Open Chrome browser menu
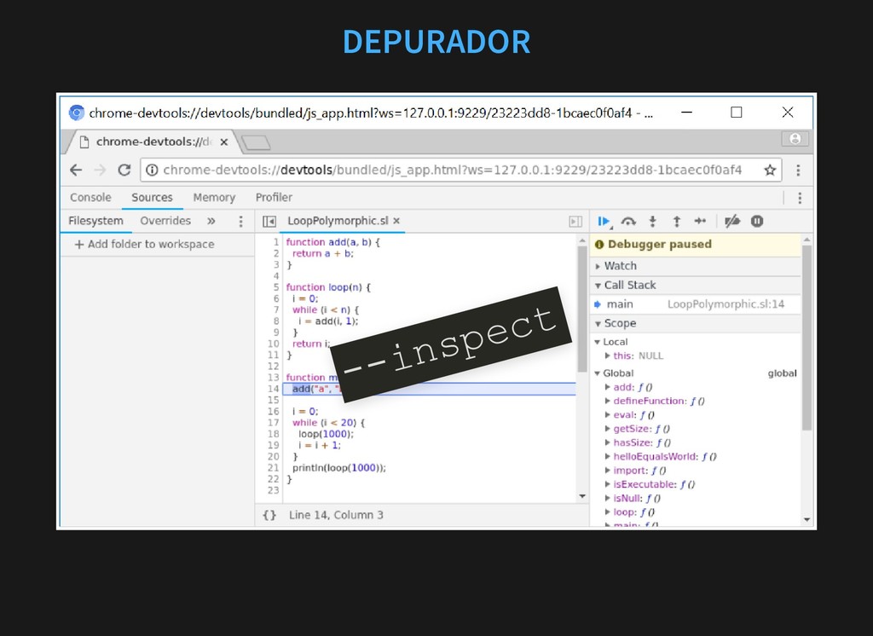Image resolution: width=873 pixels, height=636 pixels. click(x=798, y=170)
